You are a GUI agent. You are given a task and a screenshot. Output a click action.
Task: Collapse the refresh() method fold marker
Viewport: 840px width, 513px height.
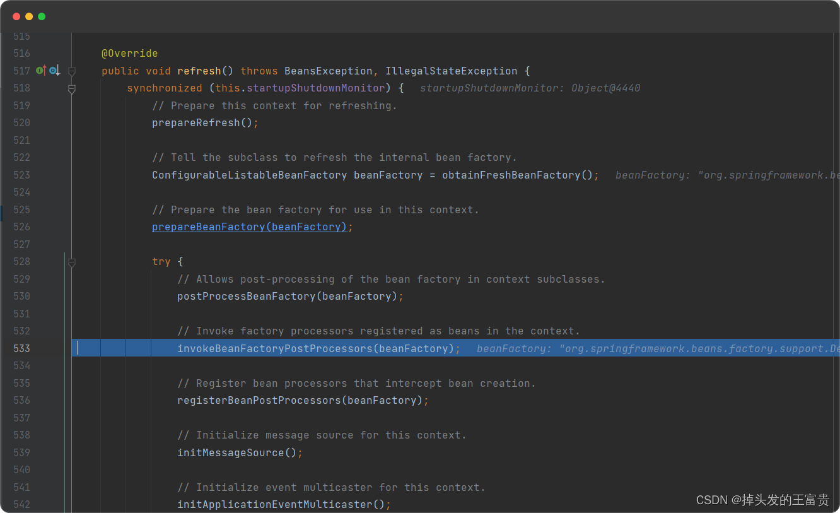click(72, 71)
